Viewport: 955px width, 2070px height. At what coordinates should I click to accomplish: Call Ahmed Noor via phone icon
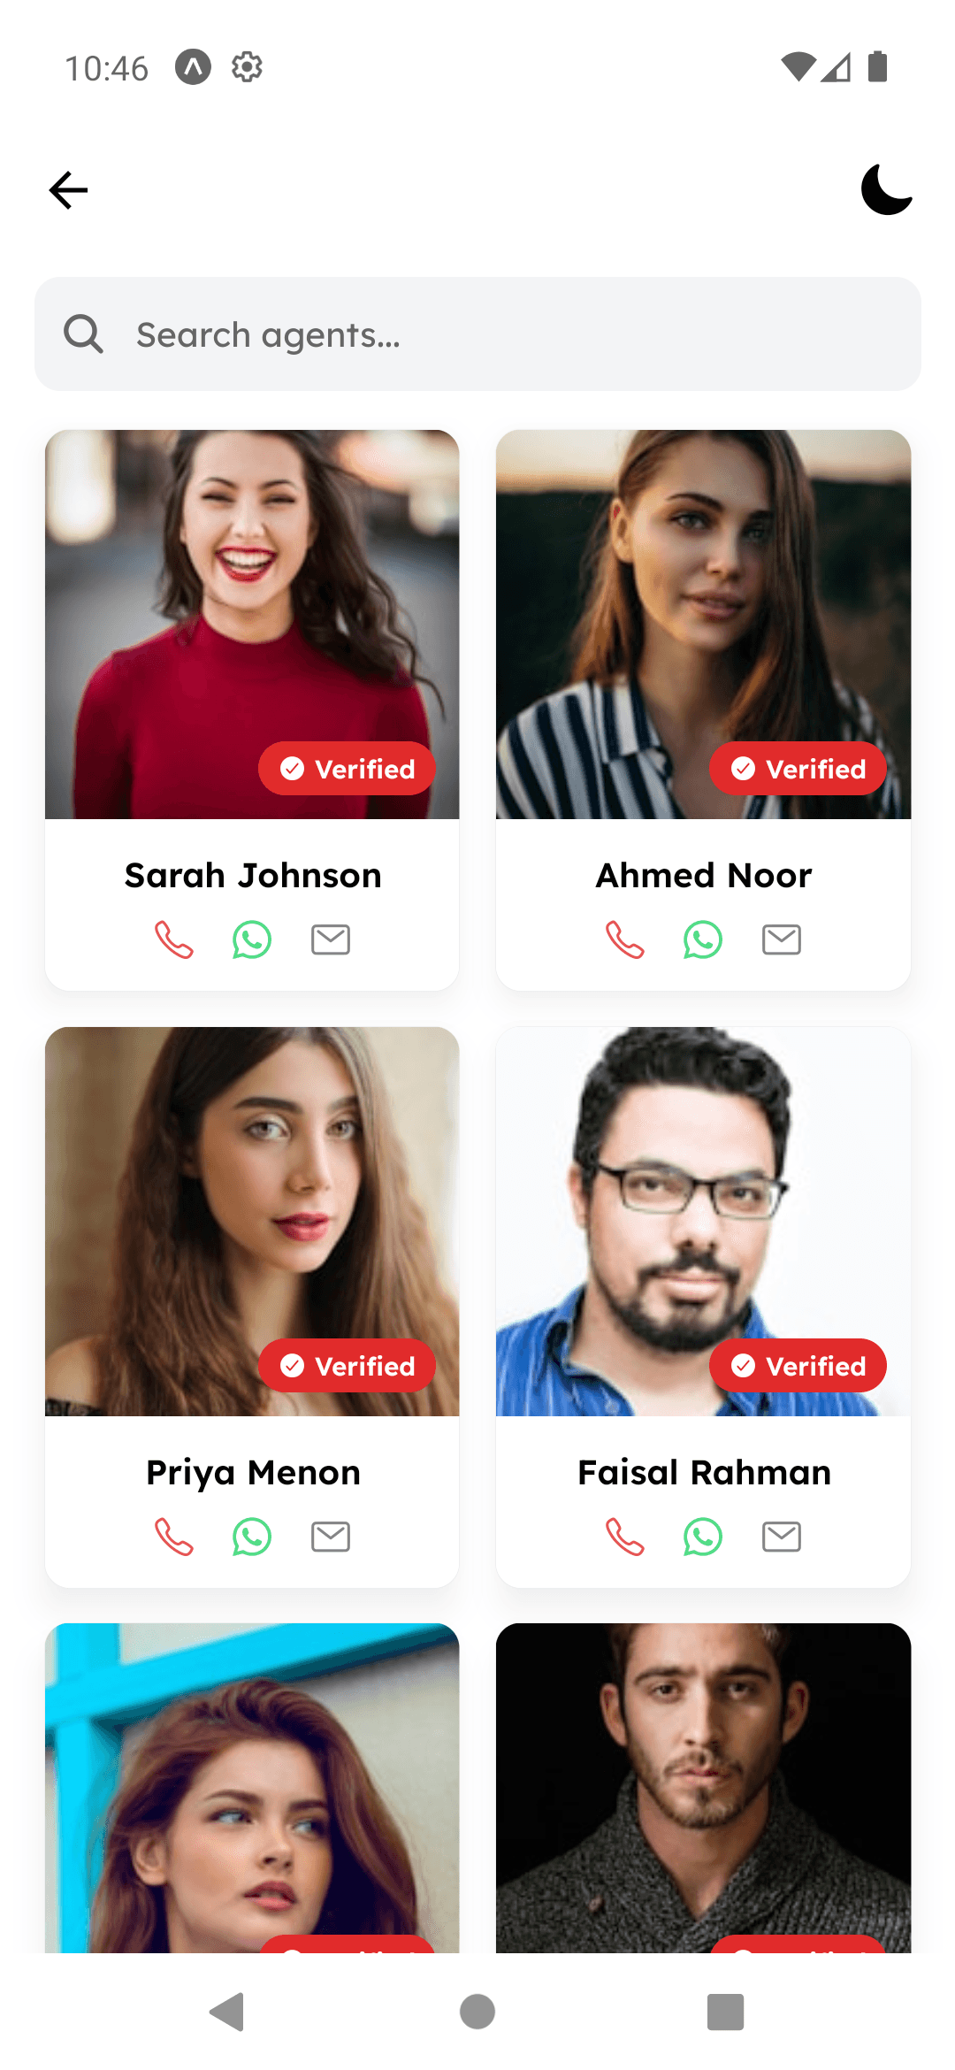point(624,939)
